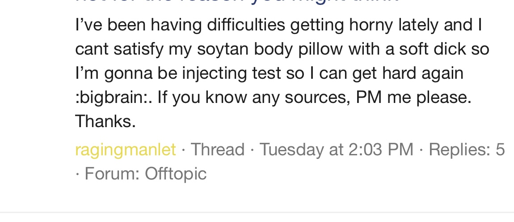Click the "PM me please" phrase
The height and width of the screenshot is (222, 514).
(413, 97)
